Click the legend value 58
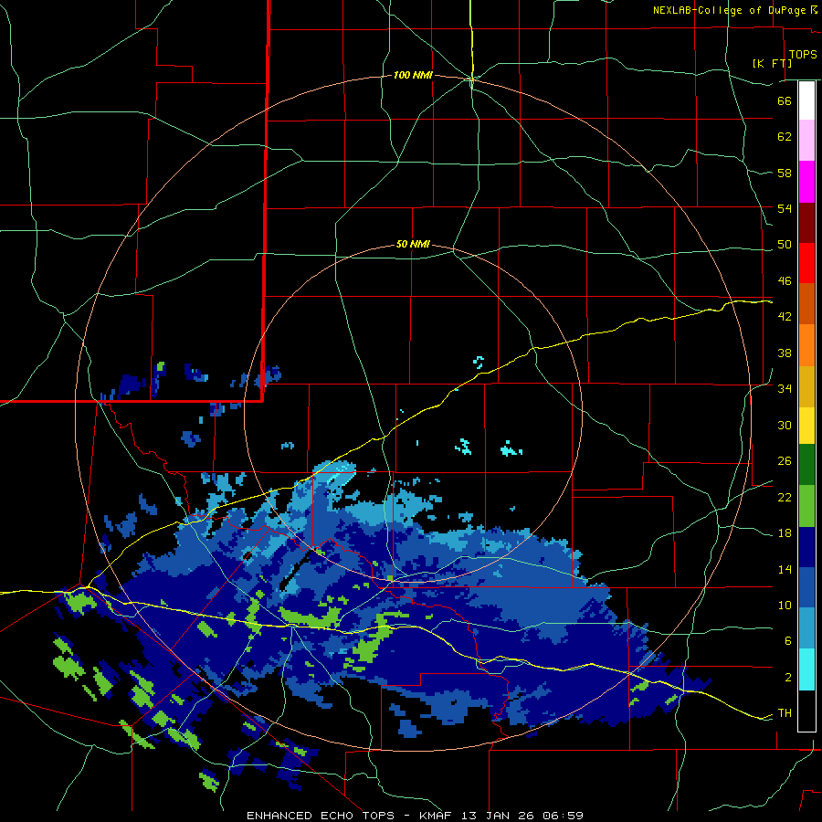 [785, 173]
